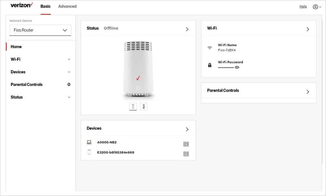Click the laptop icon beside A0005-NB2
Viewport: 326px width, 196px height.
coord(89,142)
